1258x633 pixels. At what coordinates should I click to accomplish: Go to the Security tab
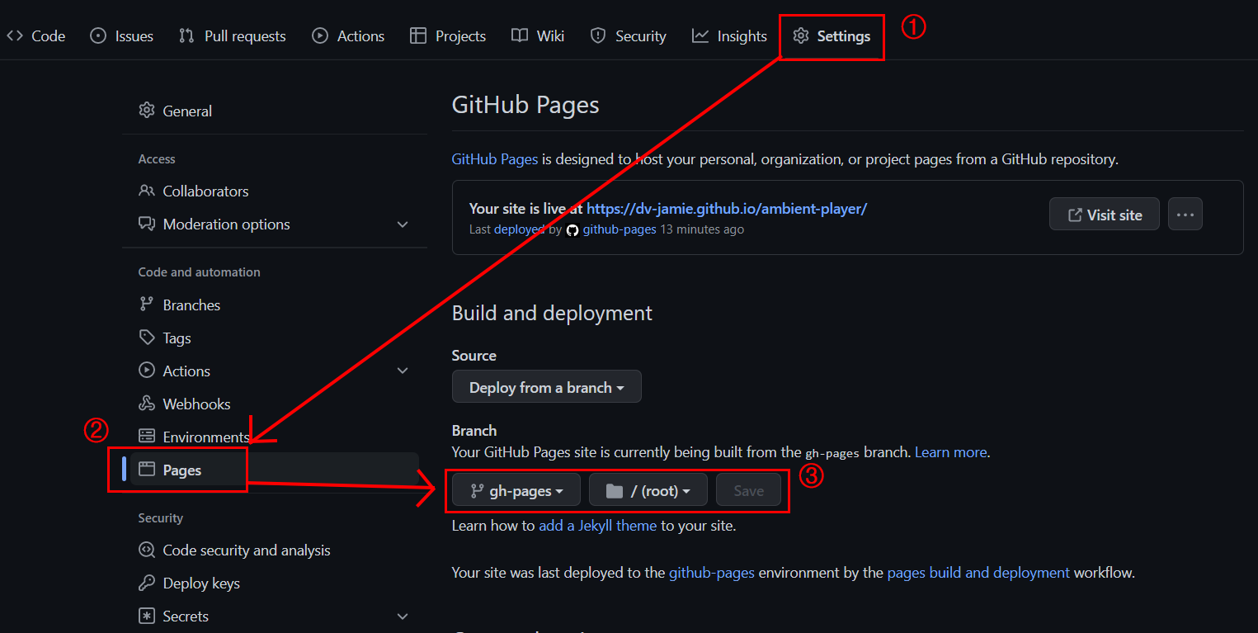click(628, 35)
